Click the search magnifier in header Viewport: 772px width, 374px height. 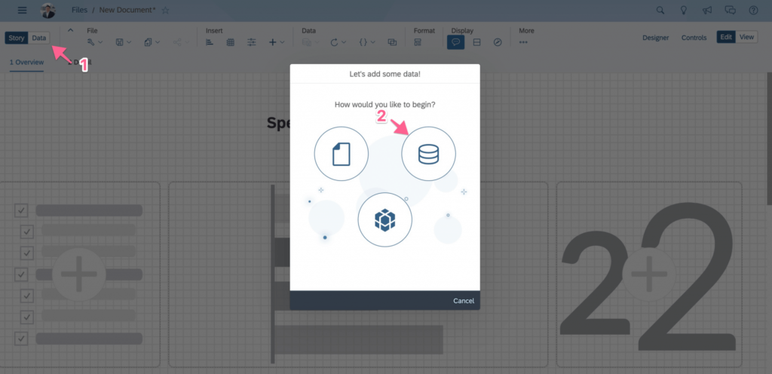660,11
